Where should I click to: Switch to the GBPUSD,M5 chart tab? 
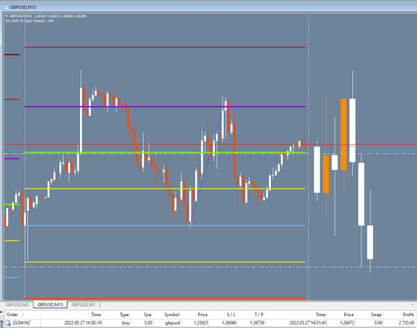[x=17, y=305]
